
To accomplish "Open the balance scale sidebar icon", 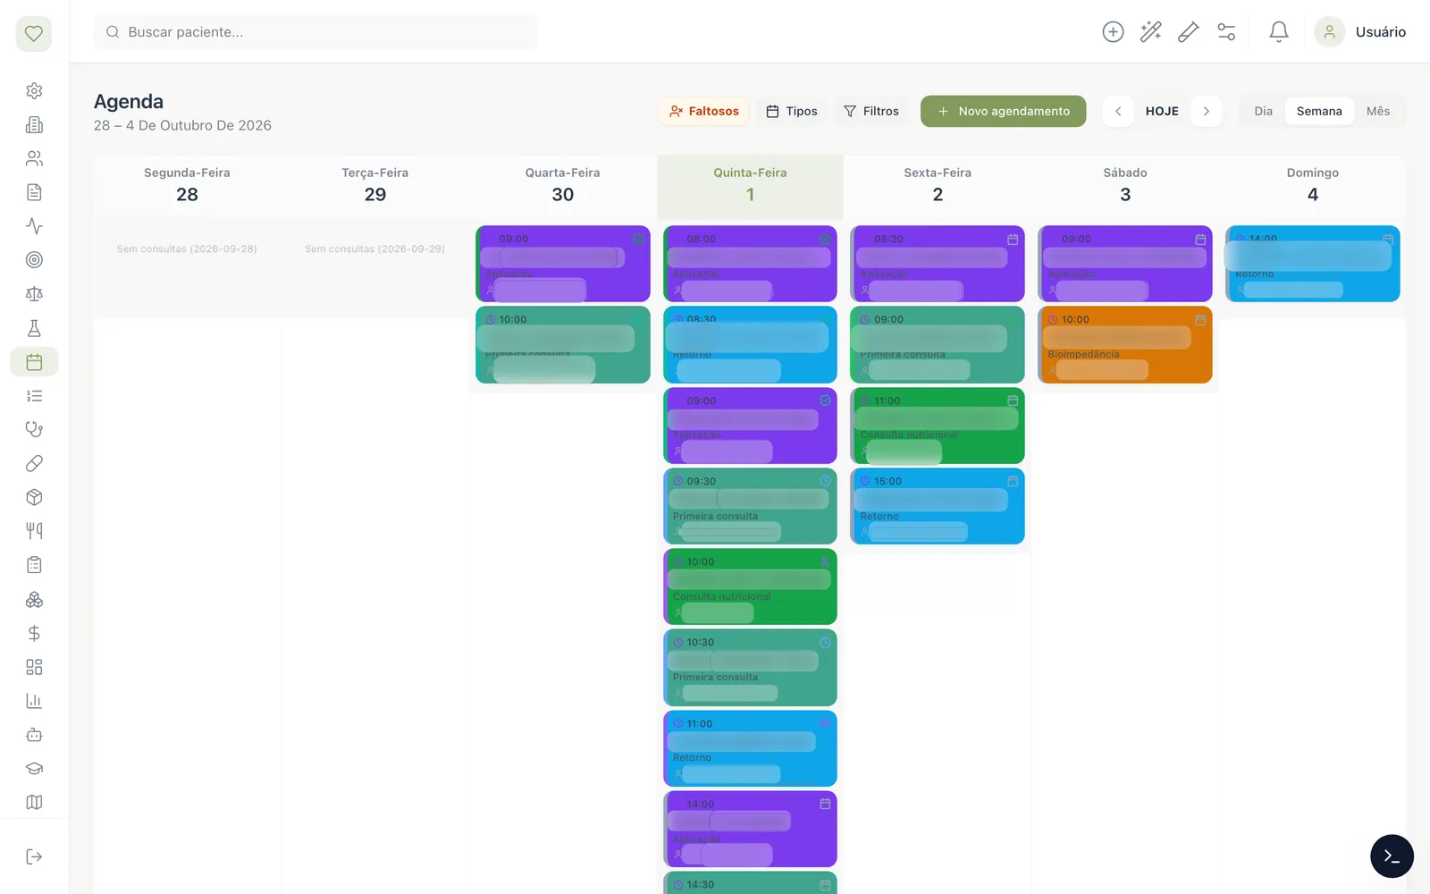I will [34, 294].
